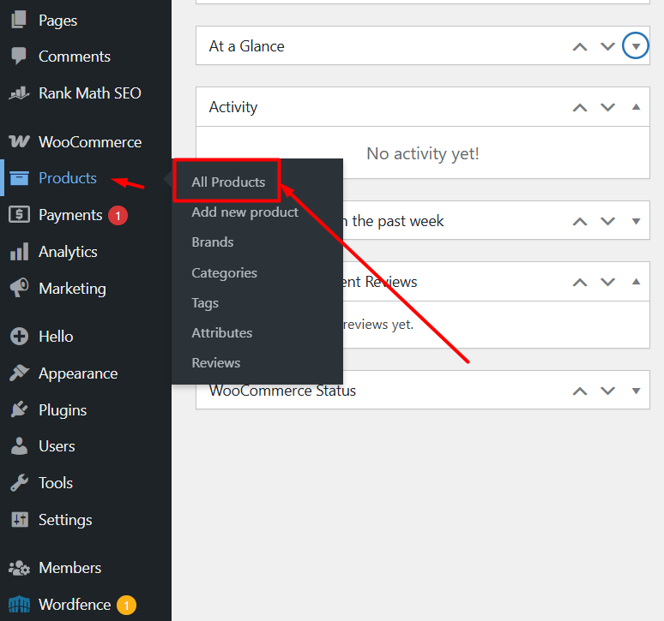Click the Comments speech bubble icon
The height and width of the screenshot is (621, 664).
click(19, 56)
